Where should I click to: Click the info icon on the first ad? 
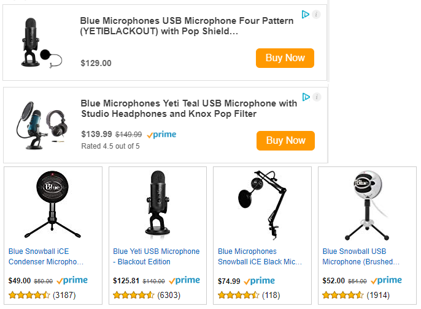click(316, 14)
